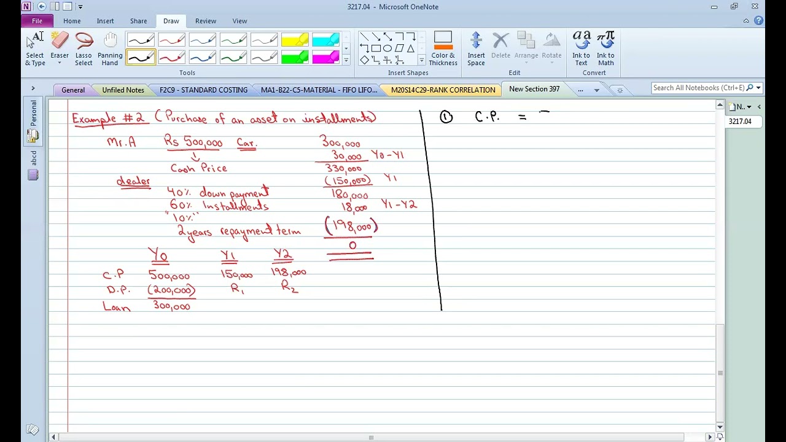Pick the double-arrow line shape
The height and width of the screenshot is (442, 786).
pos(387,37)
